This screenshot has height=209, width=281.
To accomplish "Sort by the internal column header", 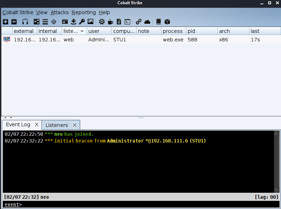I will 49,31.
